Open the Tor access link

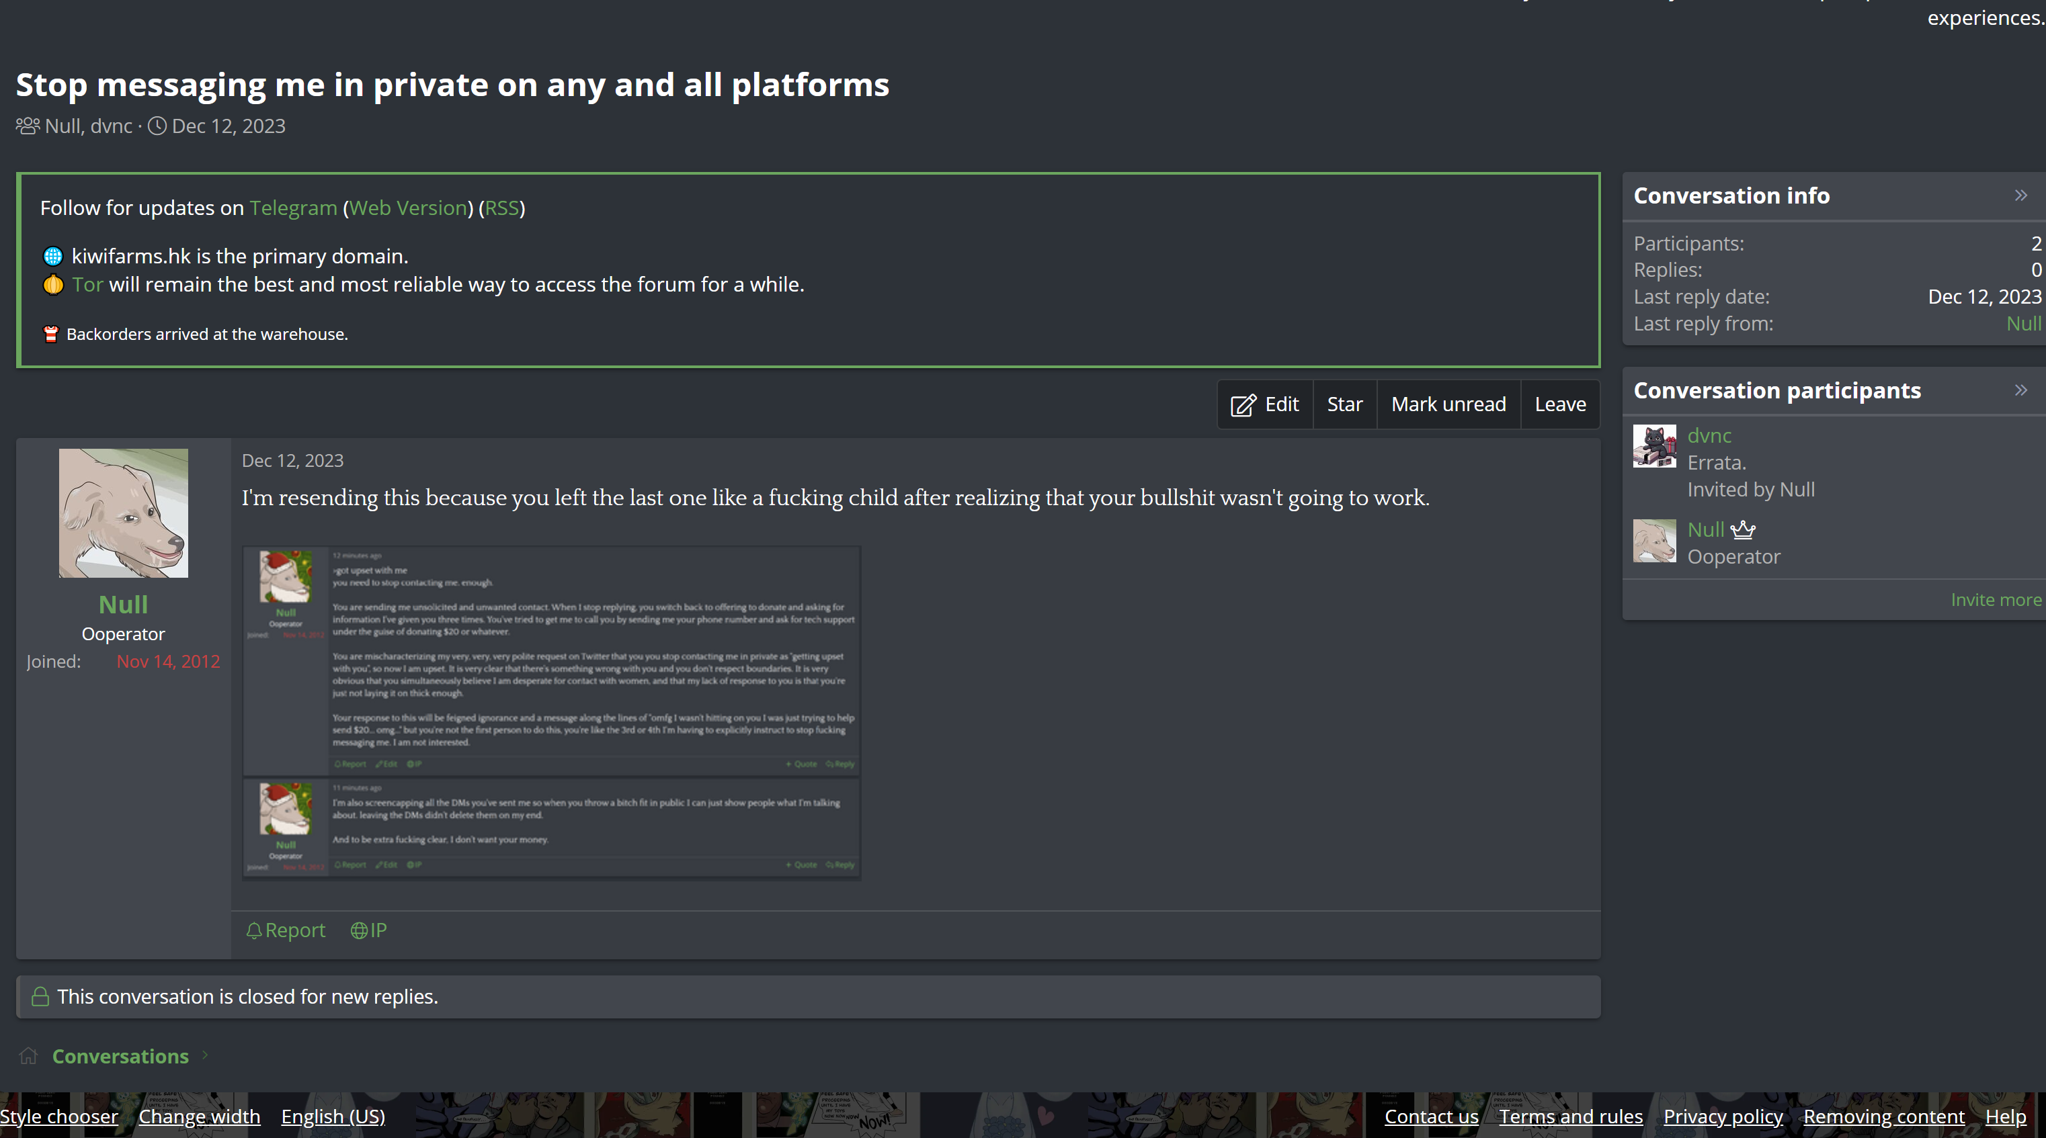tap(87, 285)
